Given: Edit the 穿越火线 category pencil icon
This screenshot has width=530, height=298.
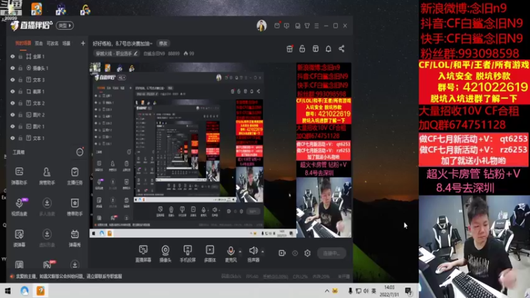Looking at the screenshot, I should pyautogui.click(x=136, y=54).
